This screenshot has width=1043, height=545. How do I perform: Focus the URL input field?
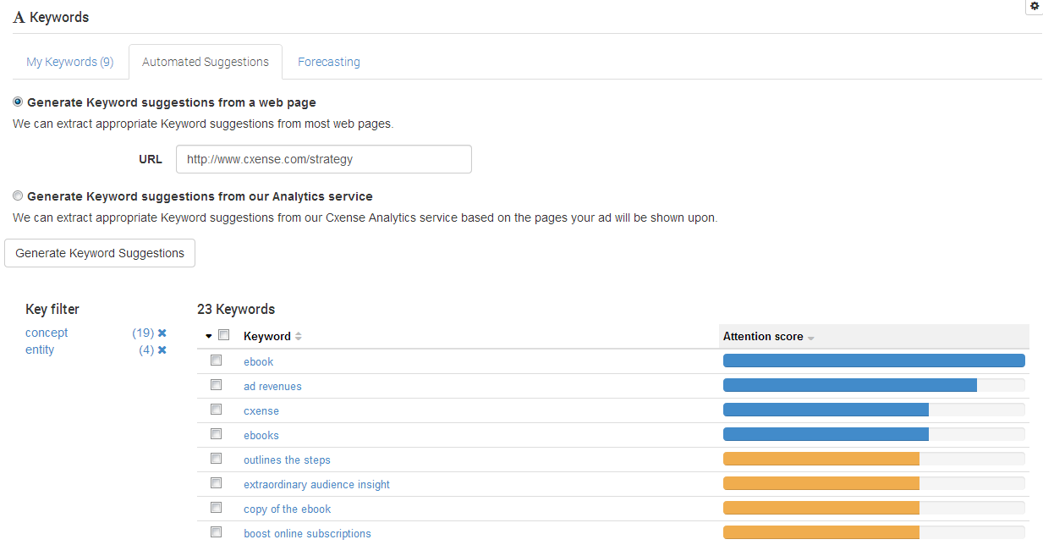[324, 159]
